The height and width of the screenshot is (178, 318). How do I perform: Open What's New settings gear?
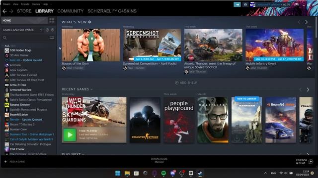(x=89, y=22)
